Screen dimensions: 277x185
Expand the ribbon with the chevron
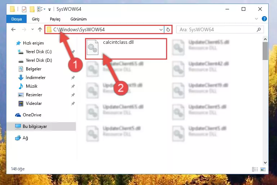coord(256,19)
